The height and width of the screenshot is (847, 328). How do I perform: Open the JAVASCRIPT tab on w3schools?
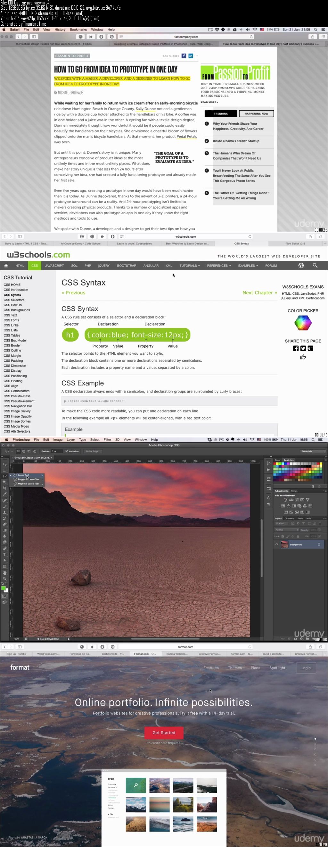pyautogui.click(x=54, y=265)
